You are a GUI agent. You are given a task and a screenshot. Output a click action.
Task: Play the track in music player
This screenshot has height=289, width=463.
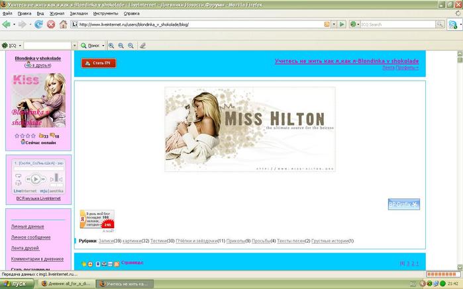[36, 179]
